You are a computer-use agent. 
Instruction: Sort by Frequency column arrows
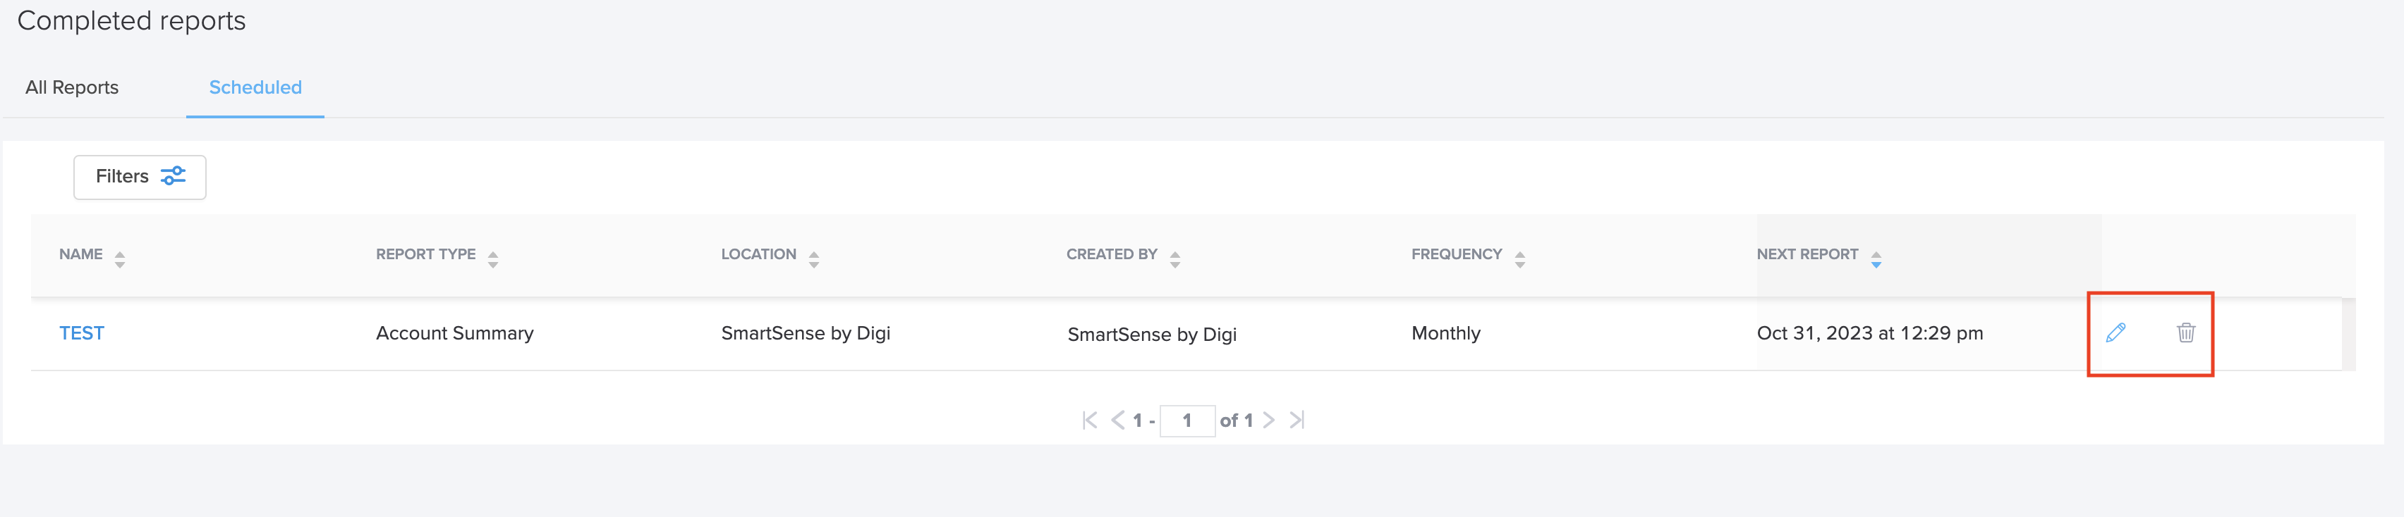1520,259
